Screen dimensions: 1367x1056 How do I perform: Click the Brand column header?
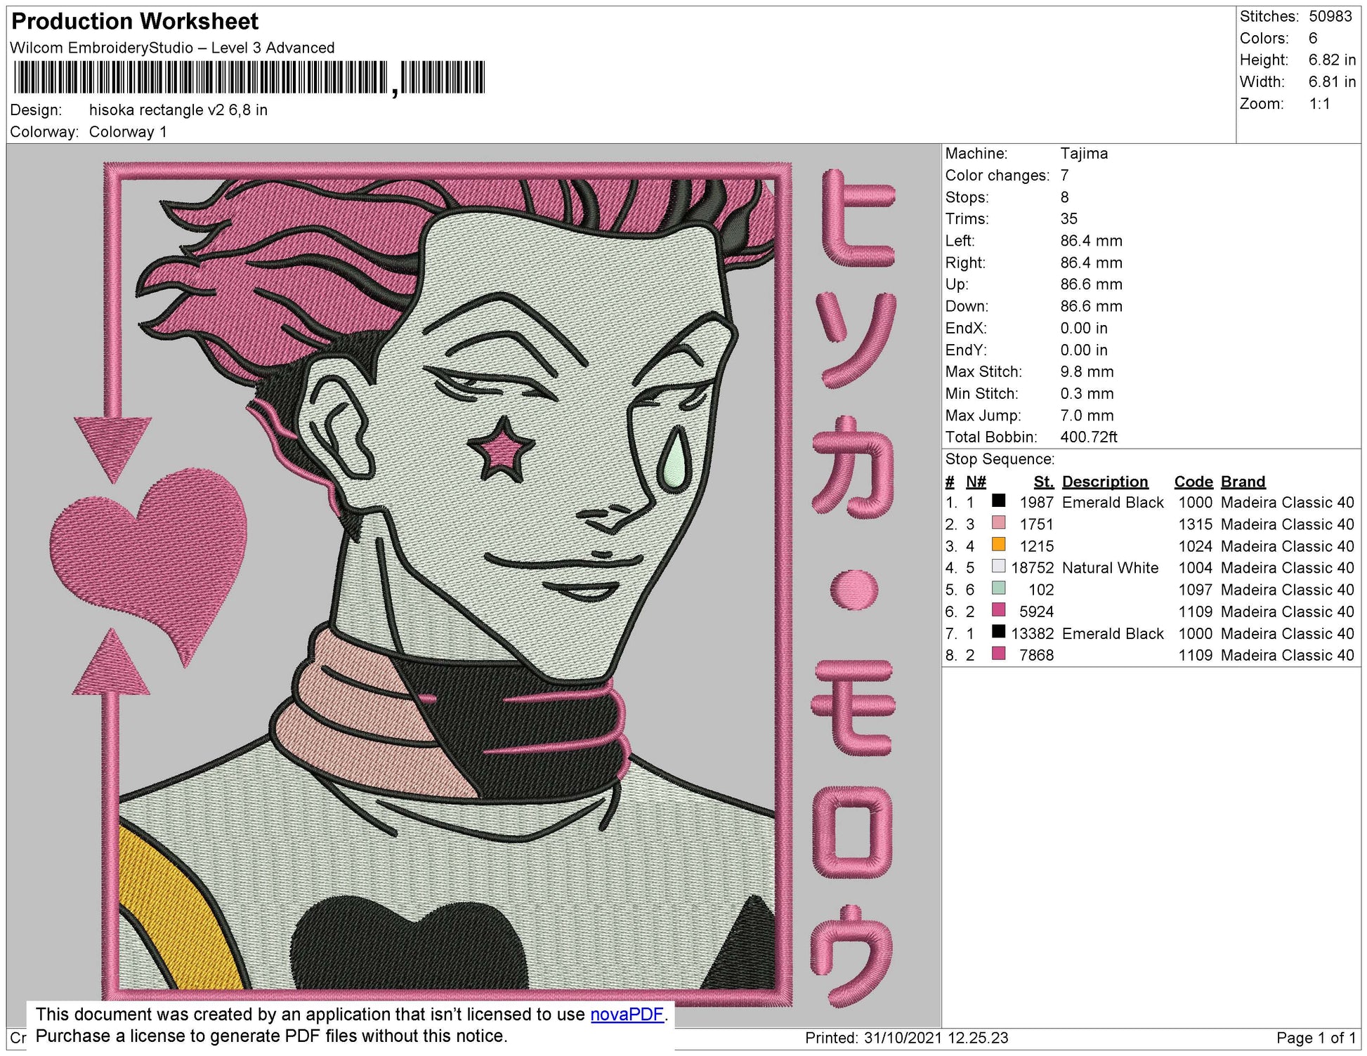coord(1243,482)
